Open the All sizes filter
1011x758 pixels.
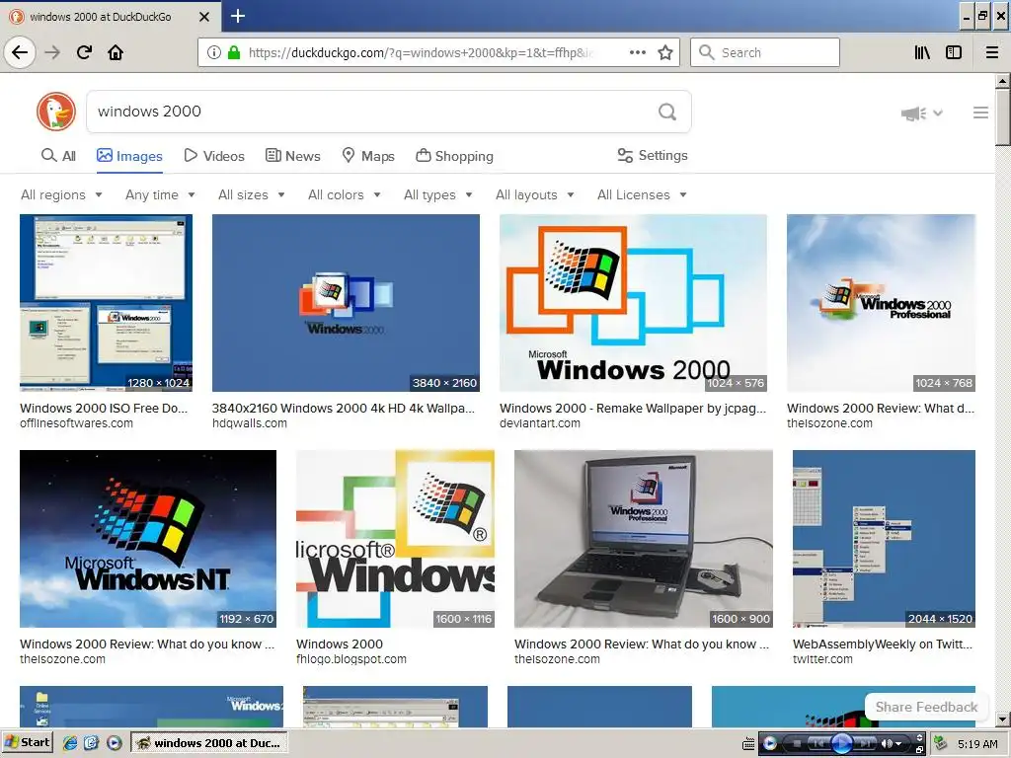point(252,194)
